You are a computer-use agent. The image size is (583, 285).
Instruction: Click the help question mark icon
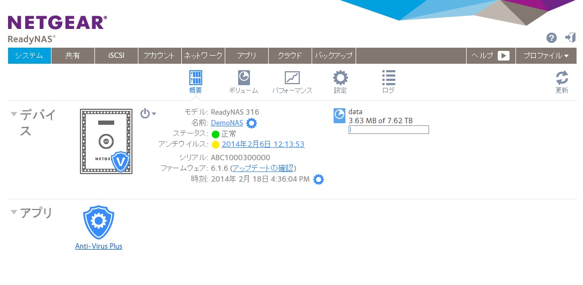click(551, 37)
